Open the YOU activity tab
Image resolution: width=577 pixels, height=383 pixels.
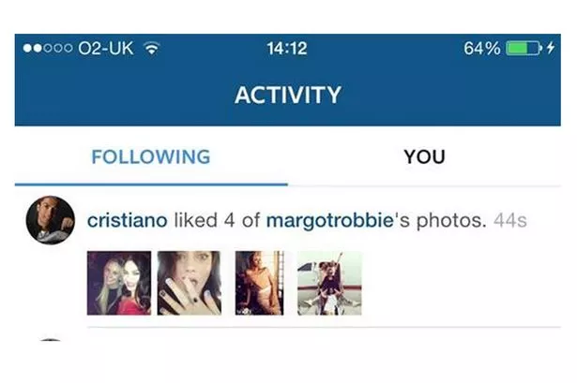(424, 156)
